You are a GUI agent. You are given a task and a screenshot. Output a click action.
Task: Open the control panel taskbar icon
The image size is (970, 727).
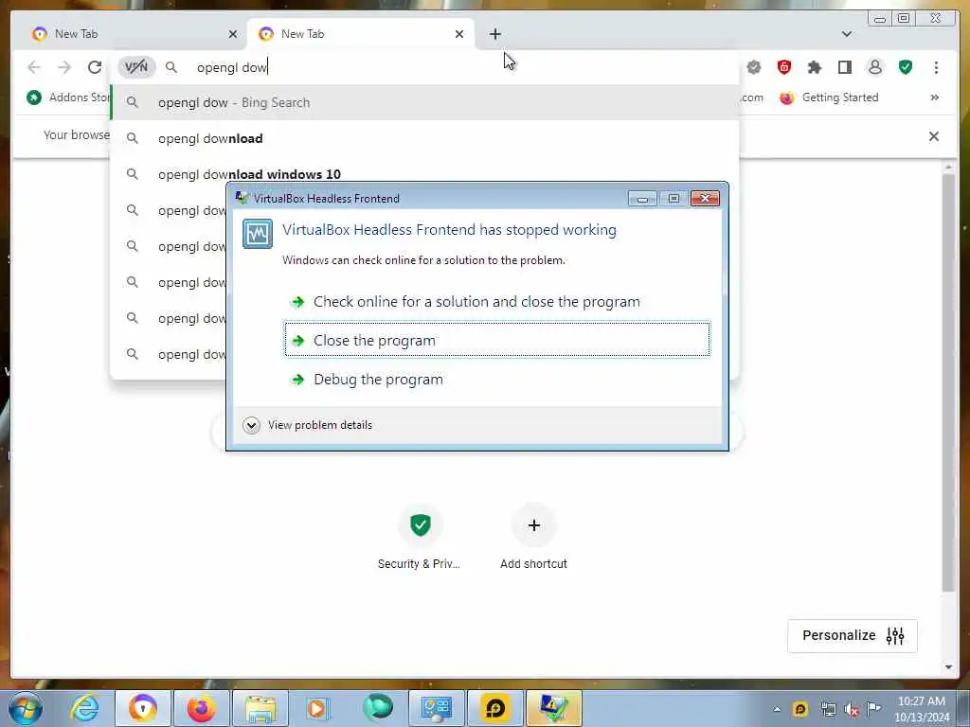click(436, 708)
